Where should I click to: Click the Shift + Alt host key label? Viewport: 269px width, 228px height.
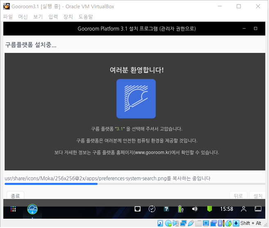tap(251, 223)
